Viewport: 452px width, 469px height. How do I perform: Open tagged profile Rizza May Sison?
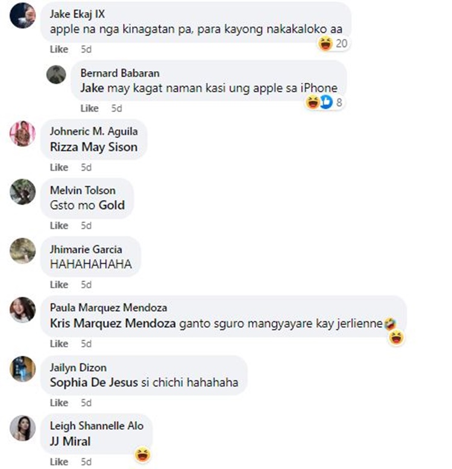coord(93,147)
